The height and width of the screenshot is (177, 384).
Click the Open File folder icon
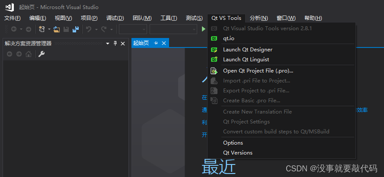click(x=57, y=29)
